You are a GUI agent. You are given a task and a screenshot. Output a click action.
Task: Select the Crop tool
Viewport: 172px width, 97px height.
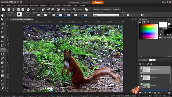click(x=2, y=32)
